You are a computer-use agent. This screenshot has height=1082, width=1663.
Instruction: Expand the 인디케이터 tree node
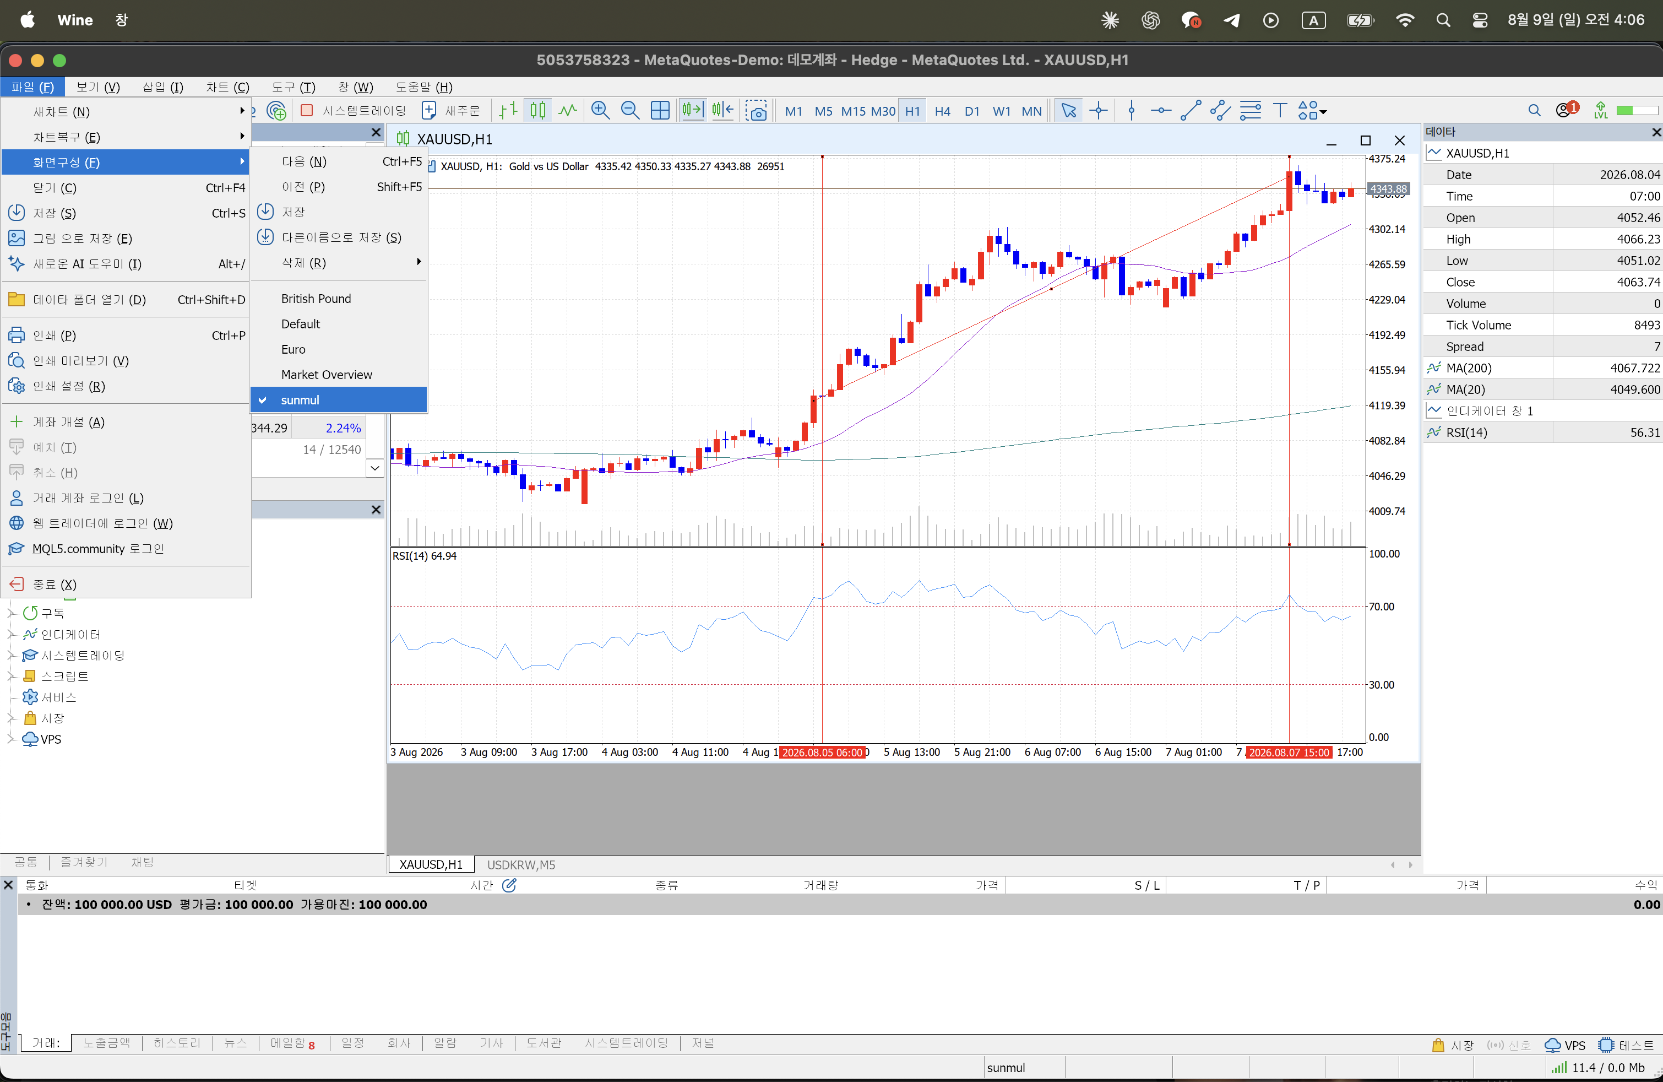(10, 634)
